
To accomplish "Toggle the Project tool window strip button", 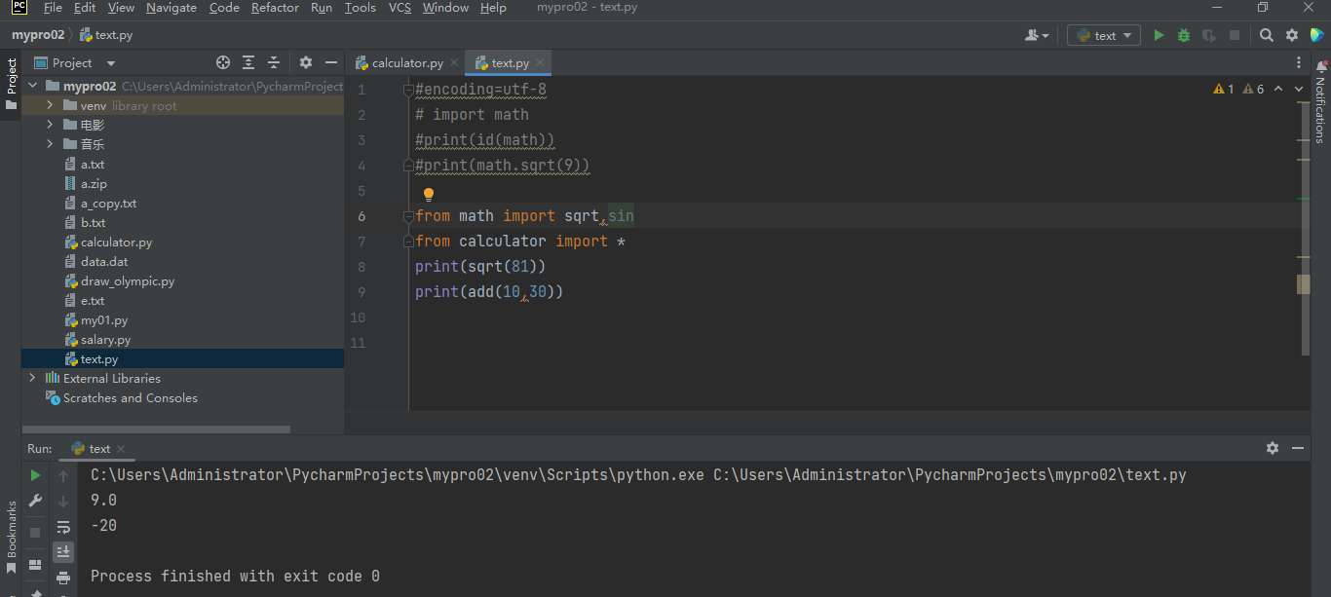I will (11, 85).
